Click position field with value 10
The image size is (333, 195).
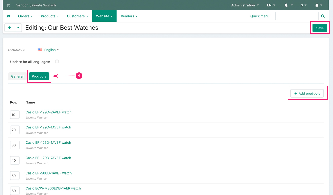[x=15, y=115]
